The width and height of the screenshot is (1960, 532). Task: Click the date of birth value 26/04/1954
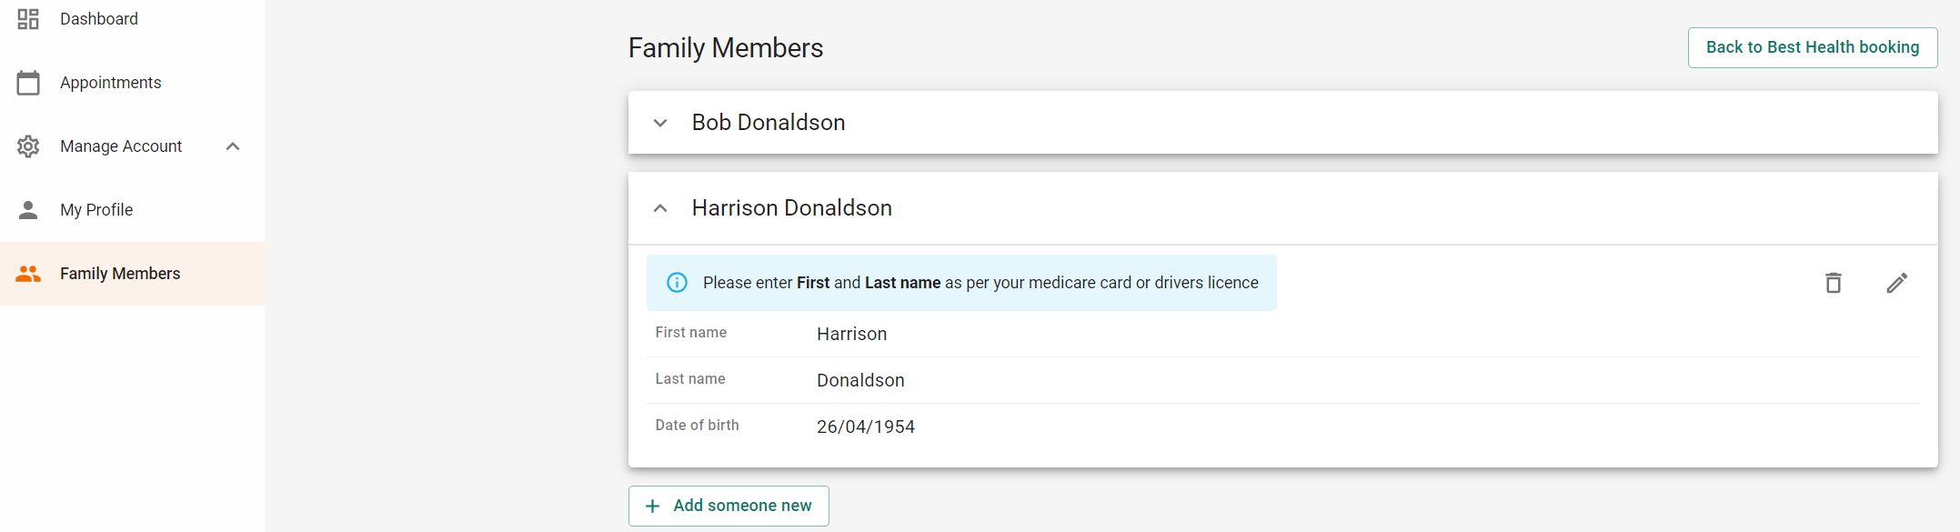pyautogui.click(x=866, y=427)
